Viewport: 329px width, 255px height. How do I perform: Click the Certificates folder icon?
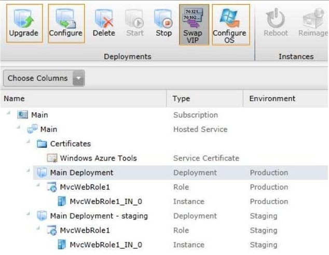42,144
